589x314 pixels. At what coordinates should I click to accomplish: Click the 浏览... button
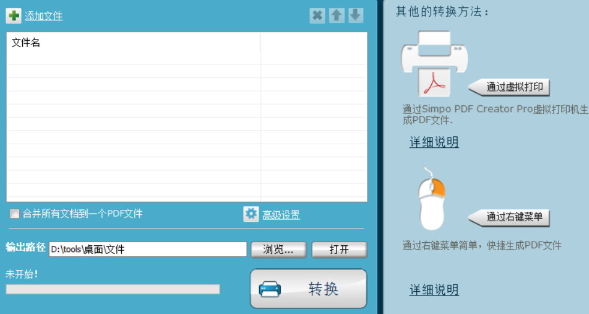(x=279, y=249)
